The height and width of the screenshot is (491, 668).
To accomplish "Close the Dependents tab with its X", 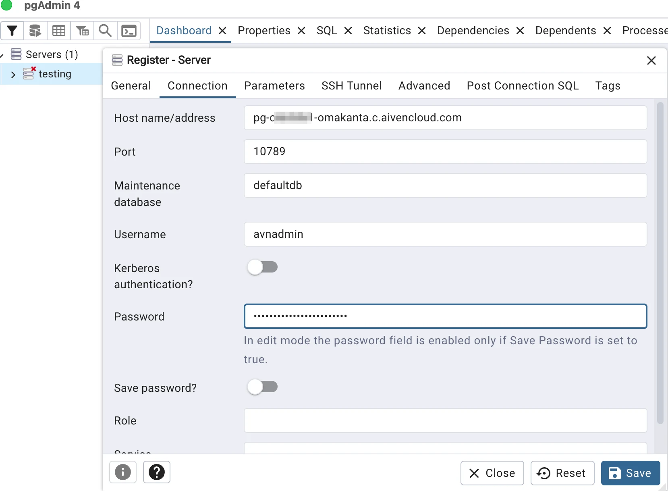I will [x=607, y=31].
